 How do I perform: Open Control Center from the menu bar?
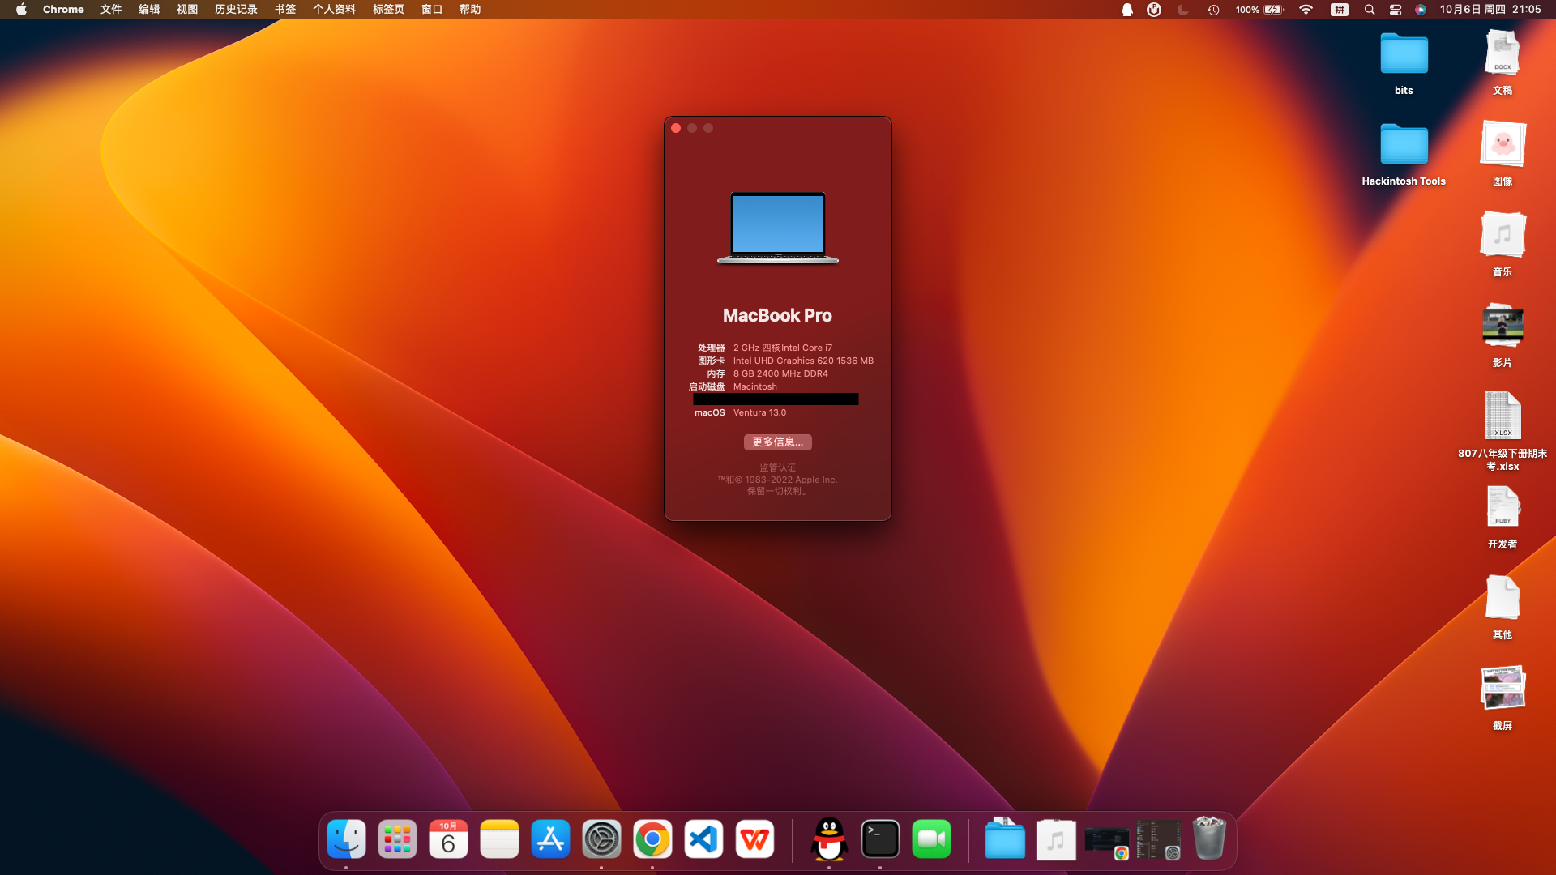coord(1395,10)
